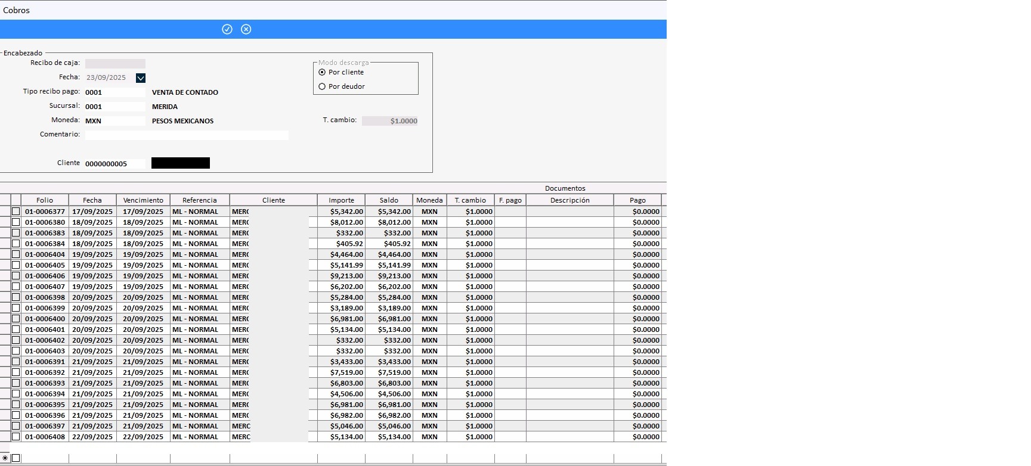Click the confirm checkmark icon in blue toolbar
Viewport: 1031px width, 466px height.
pyautogui.click(x=227, y=29)
